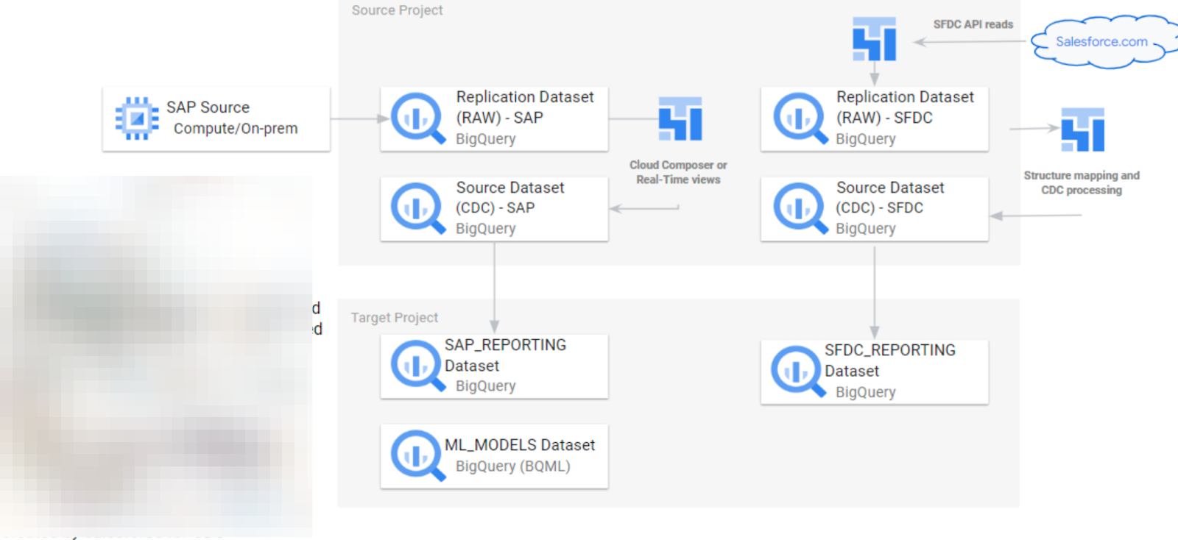Click BigQuery icon in ML_MODELS Dataset box
This screenshot has width=1178, height=540.
click(x=417, y=455)
